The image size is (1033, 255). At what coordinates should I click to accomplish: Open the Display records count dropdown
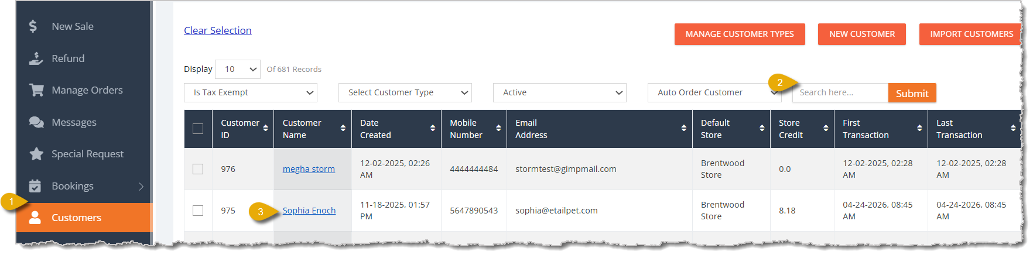click(238, 69)
